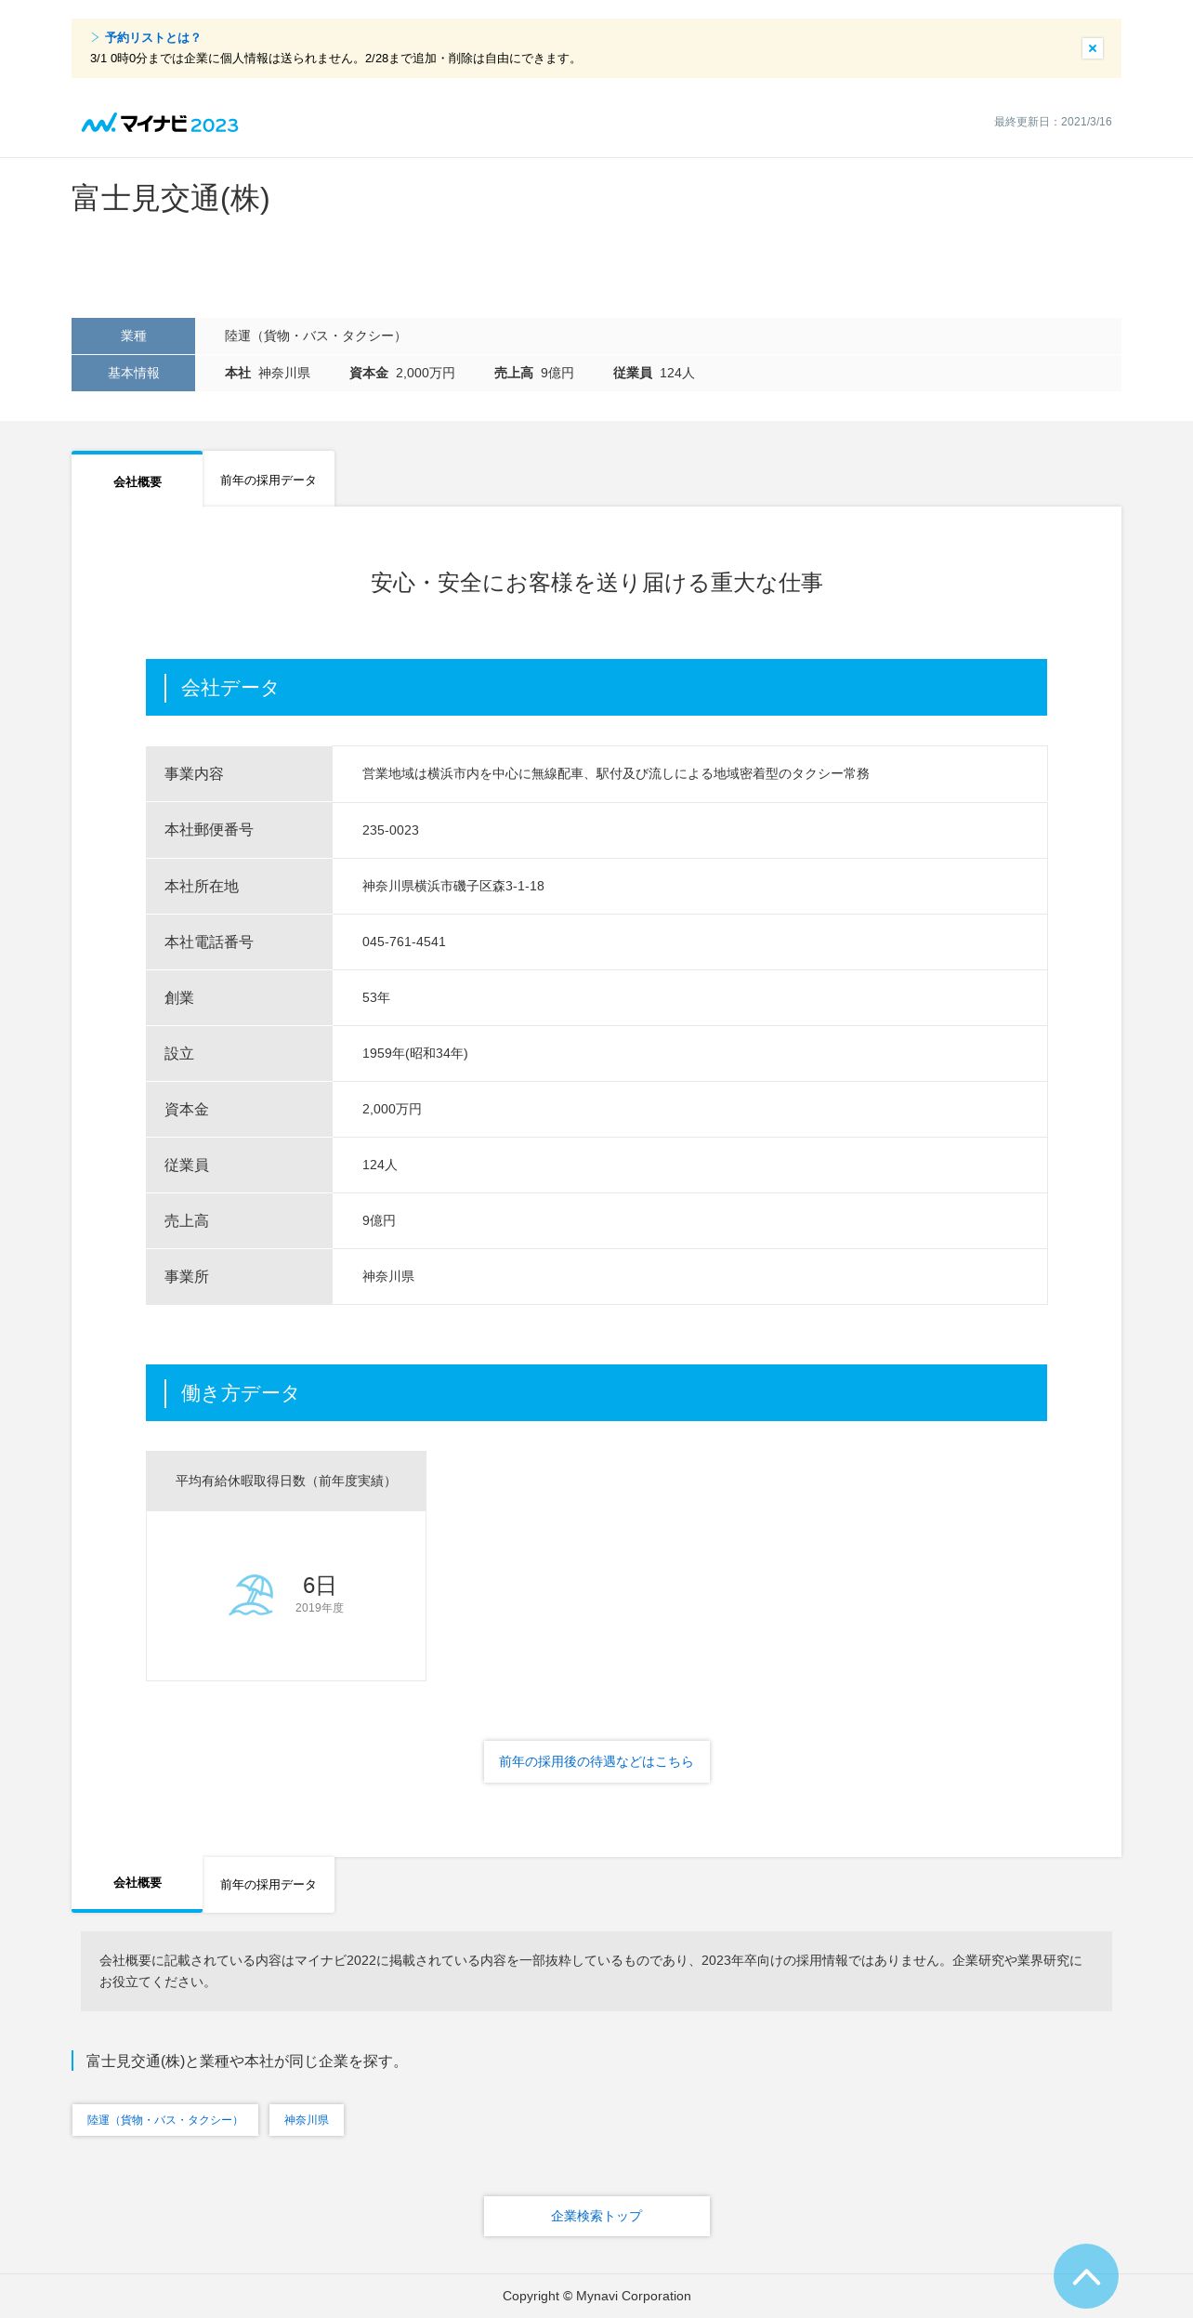
Task: Click the phone number 045-761-4541
Action: [404, 942]
